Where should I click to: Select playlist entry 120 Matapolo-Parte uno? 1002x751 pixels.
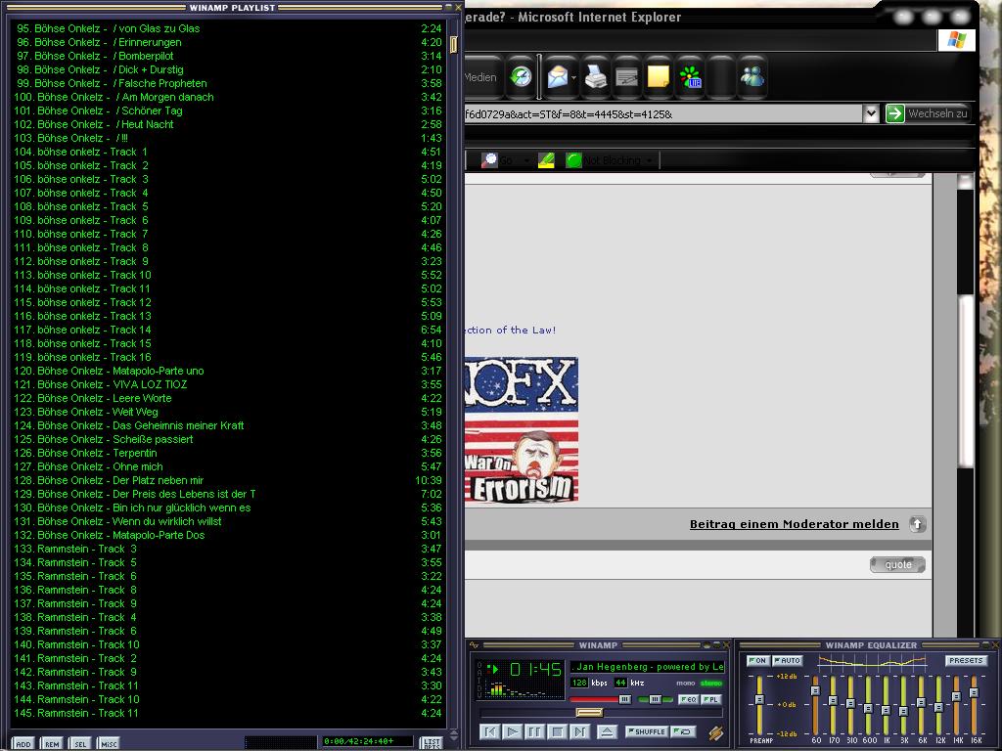pos(227,371)
